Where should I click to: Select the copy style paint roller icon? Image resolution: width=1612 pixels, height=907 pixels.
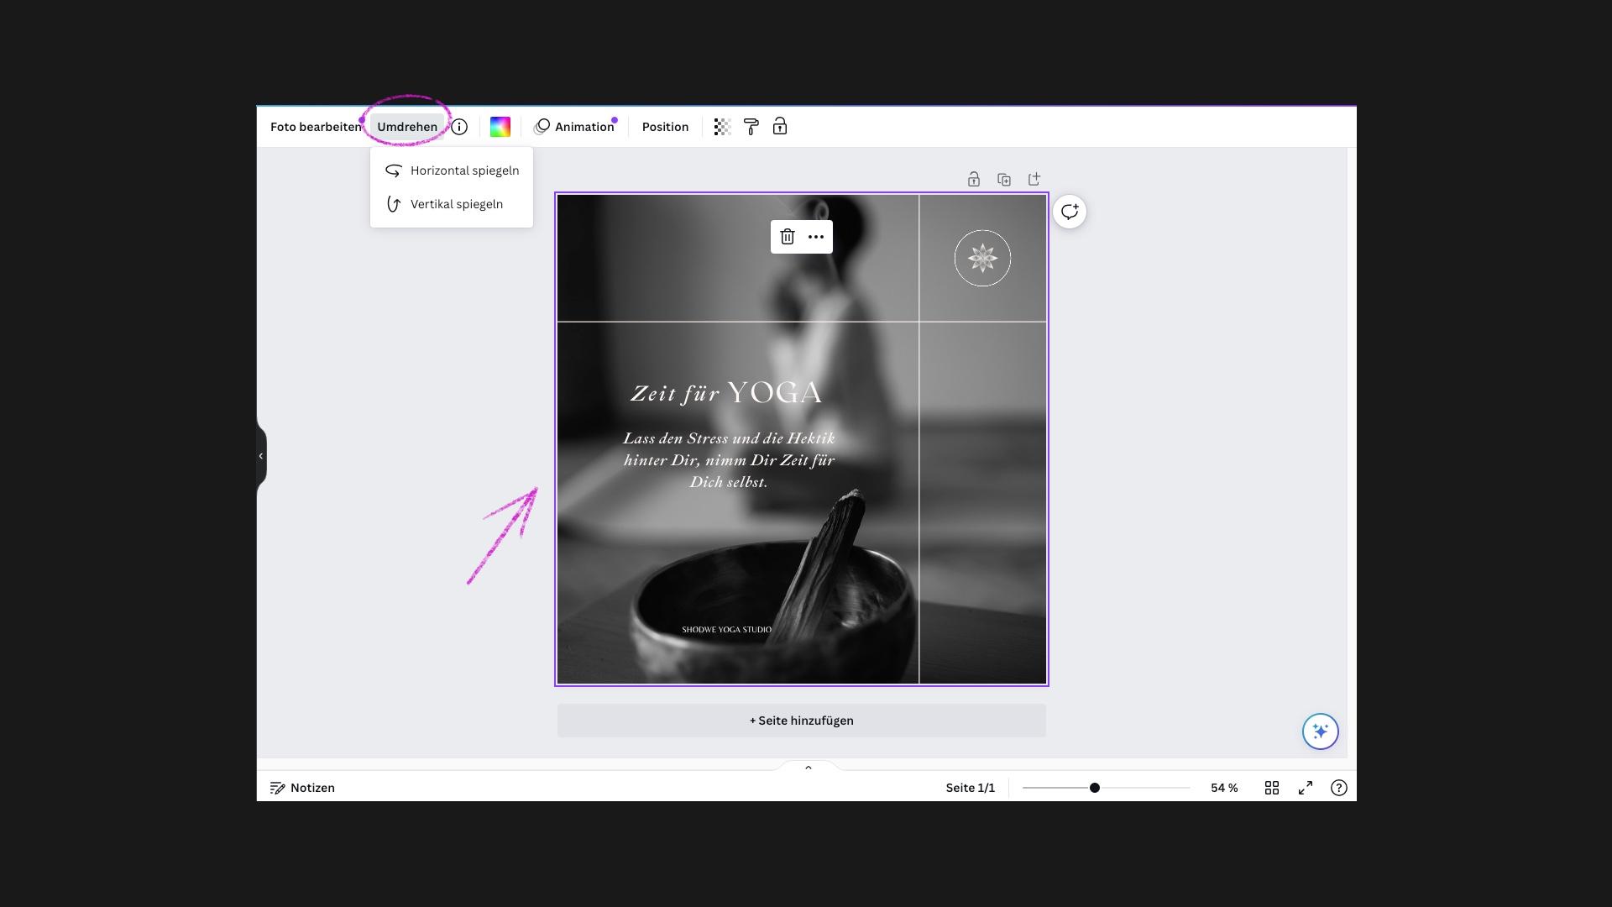click(x=751, y=127)
